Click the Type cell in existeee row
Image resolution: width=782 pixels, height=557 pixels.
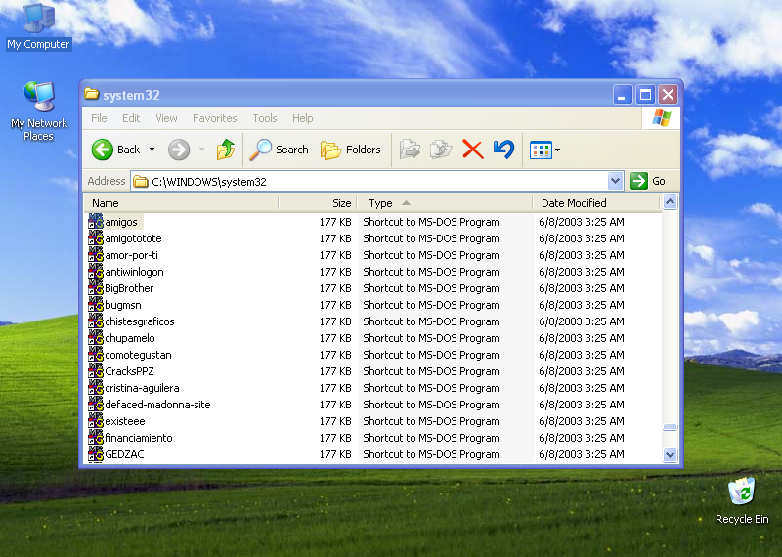click(431, 421)
